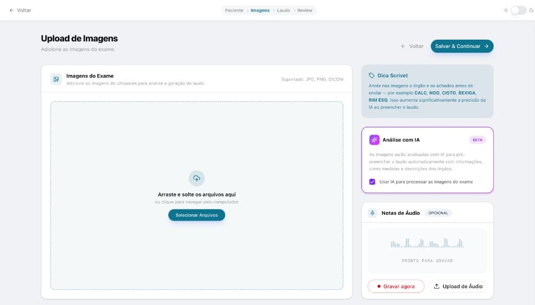Screen dimensions: 535x305
Task: Click the sun icon for light mode
Action: (506, 10)
